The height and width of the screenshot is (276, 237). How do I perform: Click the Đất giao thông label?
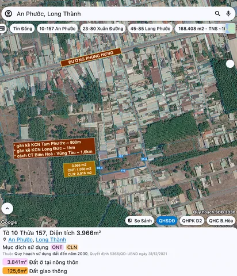pos(48,271)
